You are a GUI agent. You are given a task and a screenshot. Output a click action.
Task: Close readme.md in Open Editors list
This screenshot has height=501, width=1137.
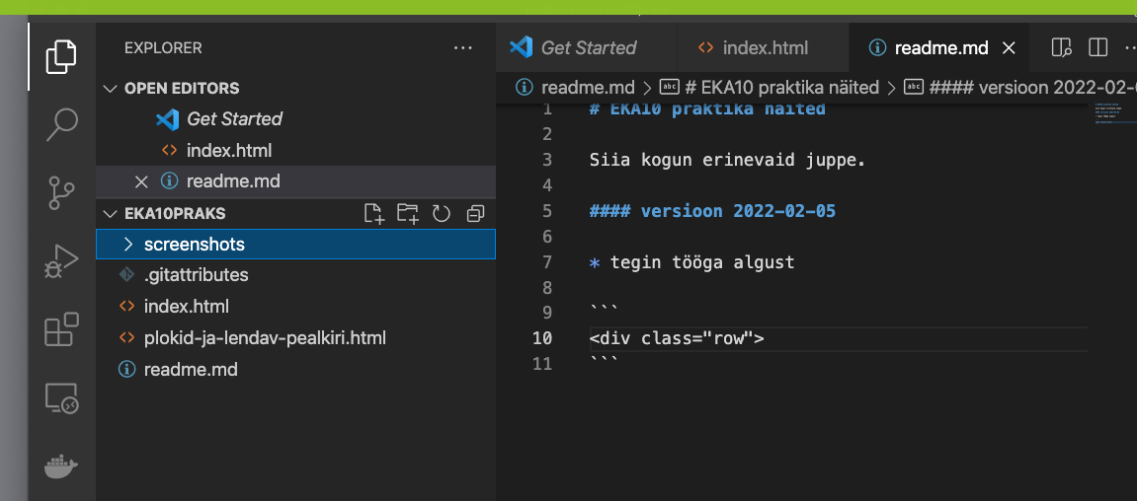click(141, 181)
